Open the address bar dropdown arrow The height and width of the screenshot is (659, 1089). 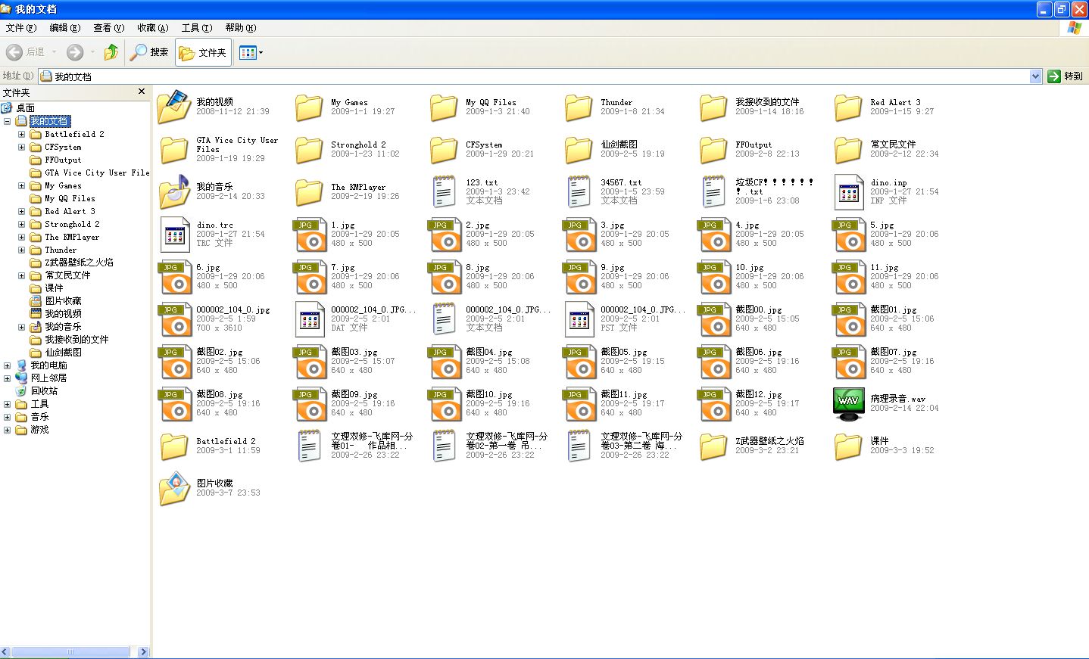(1036, 76)
